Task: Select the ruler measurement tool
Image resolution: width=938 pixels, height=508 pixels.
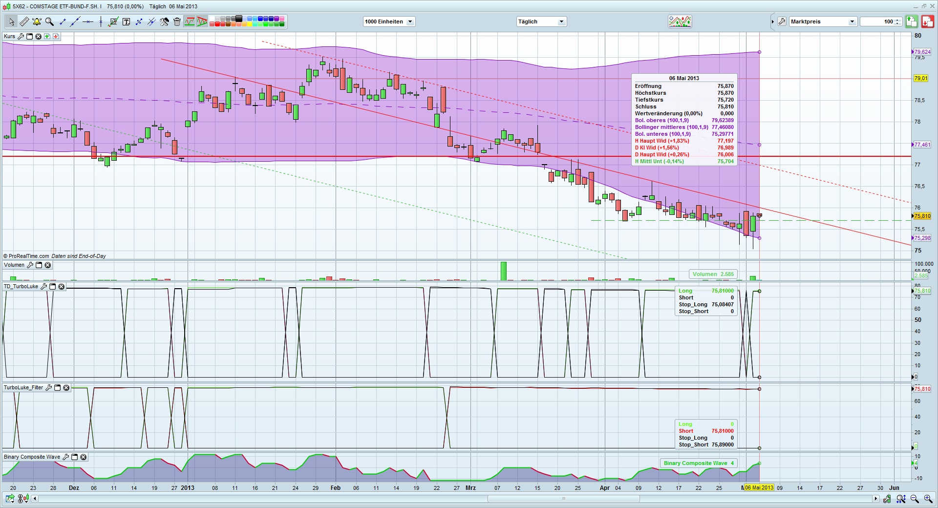Action: click(x=24, y=21)
